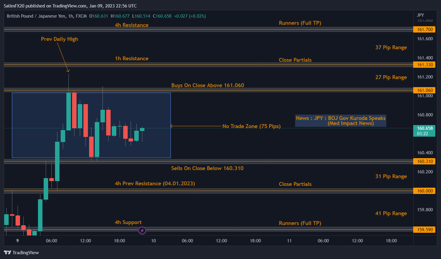441x259 pixels.
Task: Click the arrowhead beneath Prev Daily High
Action: 68,71
